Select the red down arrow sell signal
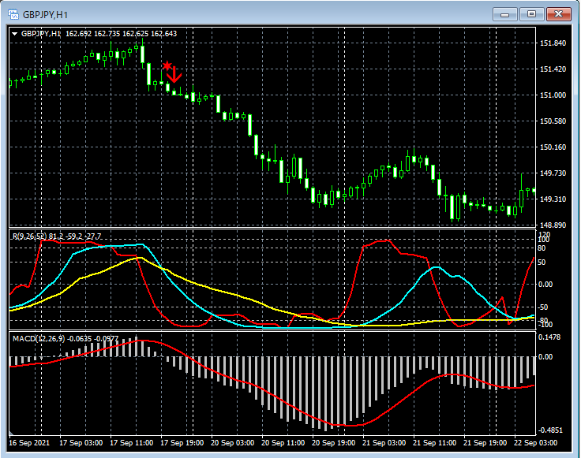 point(175,76)
